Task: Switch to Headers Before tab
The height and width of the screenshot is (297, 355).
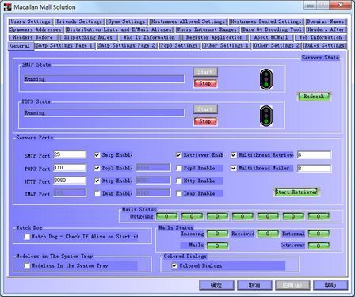Action: pyautogui.click(x=33, y=37)
